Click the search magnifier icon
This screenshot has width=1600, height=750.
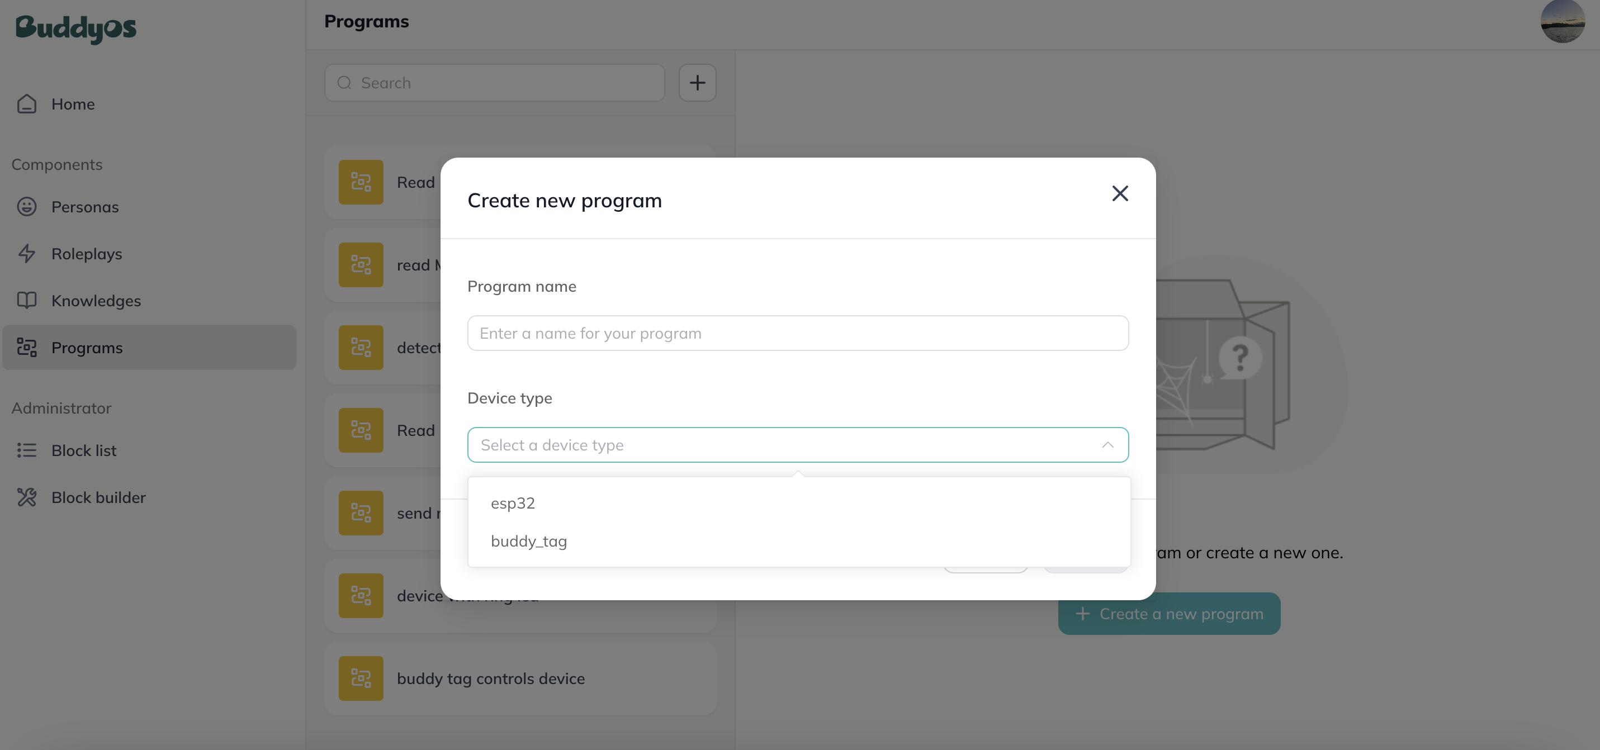(344, 83)
